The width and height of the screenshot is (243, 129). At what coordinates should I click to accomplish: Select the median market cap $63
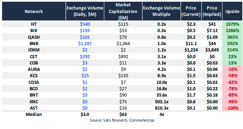(123, 115)
